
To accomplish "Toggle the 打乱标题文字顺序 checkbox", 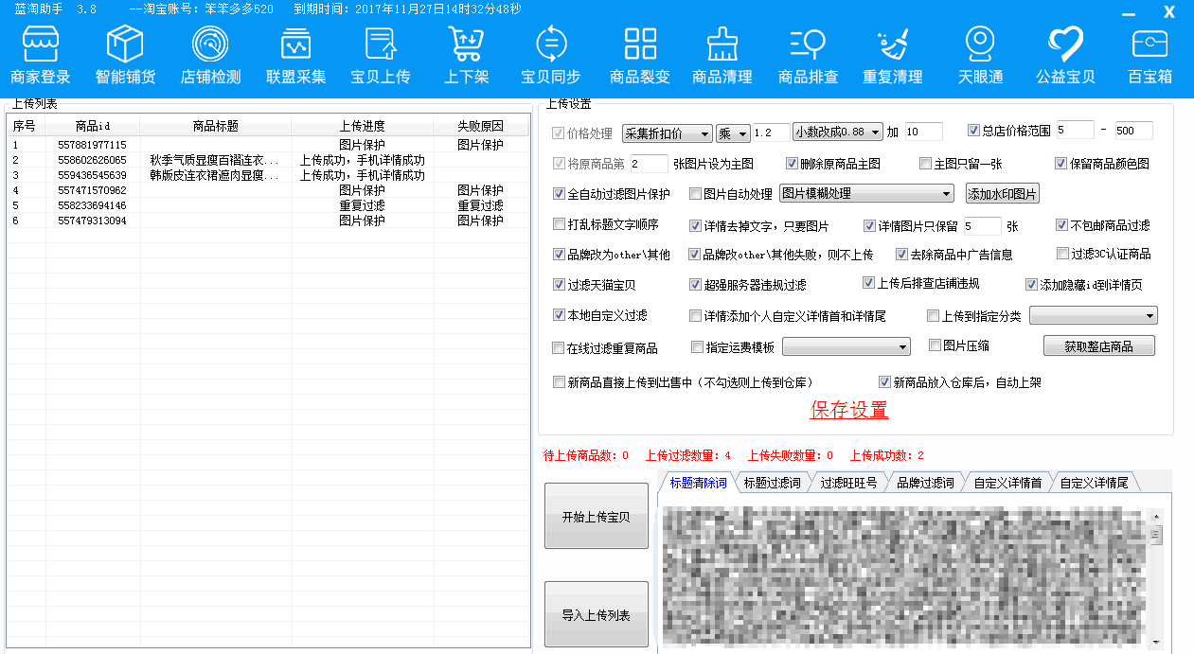I will (x=559, y=225).
